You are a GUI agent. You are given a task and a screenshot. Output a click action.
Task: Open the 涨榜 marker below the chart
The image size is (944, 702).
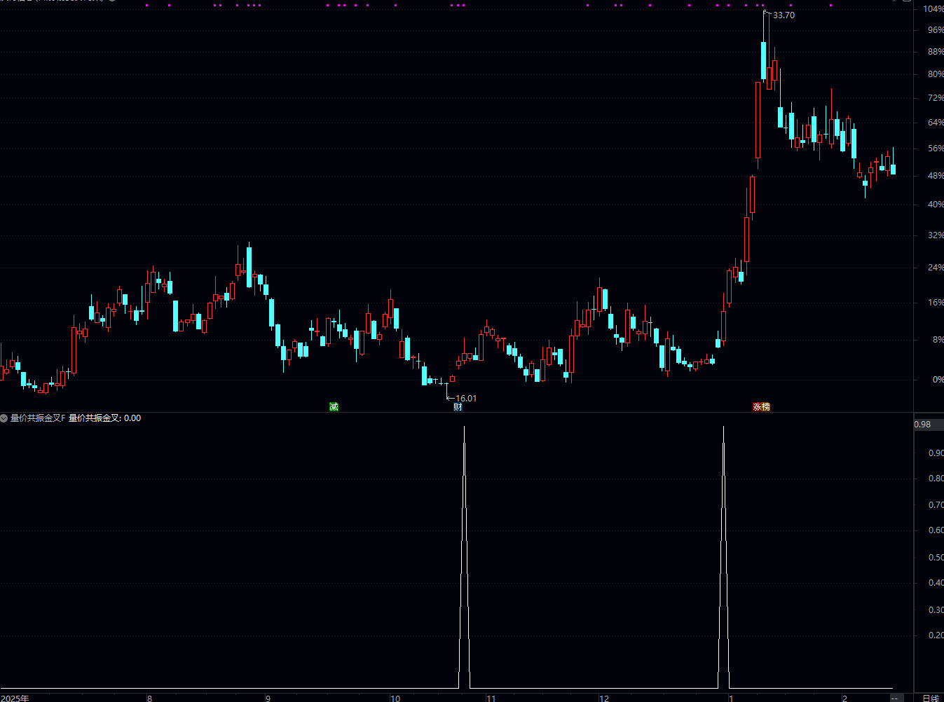tap(761, 407)
